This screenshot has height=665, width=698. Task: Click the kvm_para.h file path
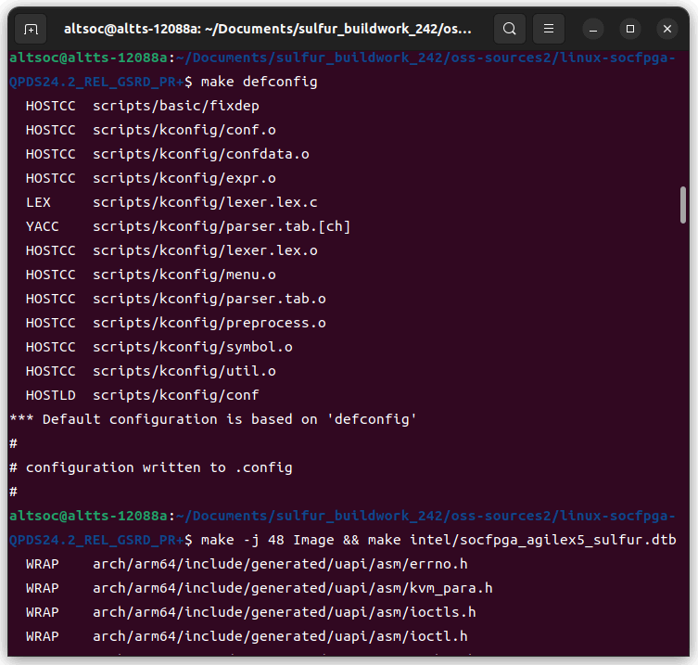[292, 588]
